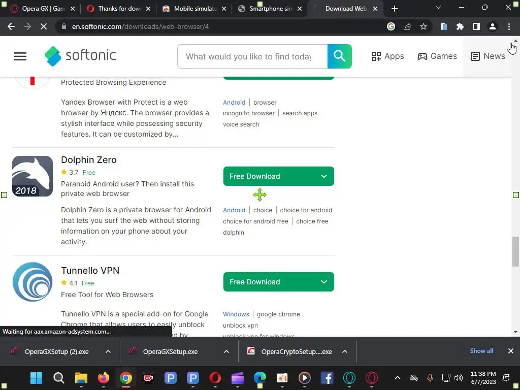520x390 pixels.
Task: Expand Dolphin Zero download options arrow
Action: [324, 176]
